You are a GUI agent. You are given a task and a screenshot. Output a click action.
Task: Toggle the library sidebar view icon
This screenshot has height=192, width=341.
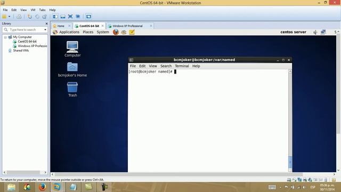(55, 17)
